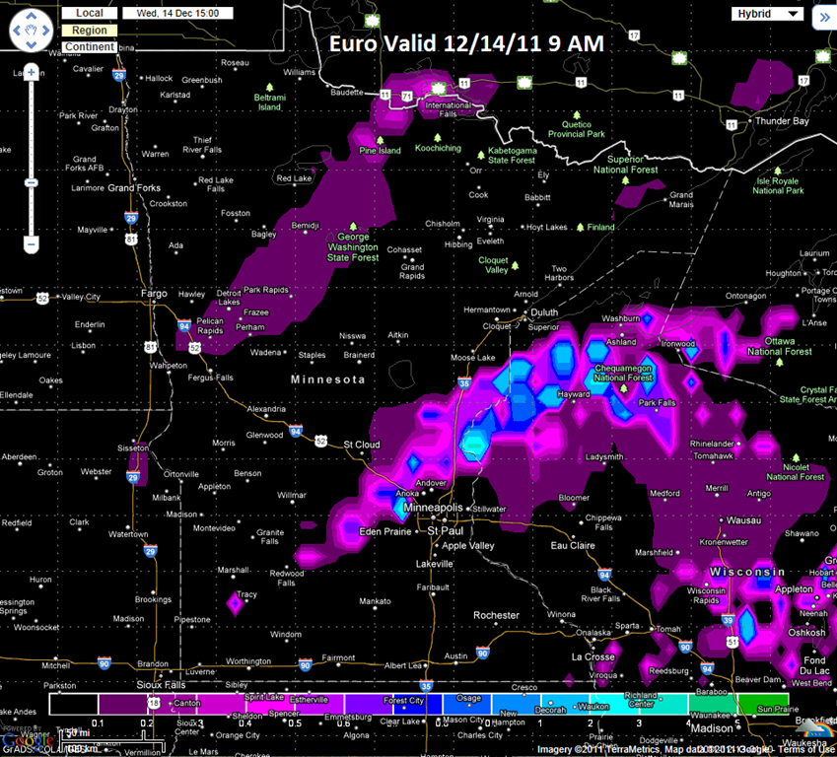The height and width of the screenshot is (757, 837).
Task: Click the St Paul city label
Action: [x=446, y=530]
